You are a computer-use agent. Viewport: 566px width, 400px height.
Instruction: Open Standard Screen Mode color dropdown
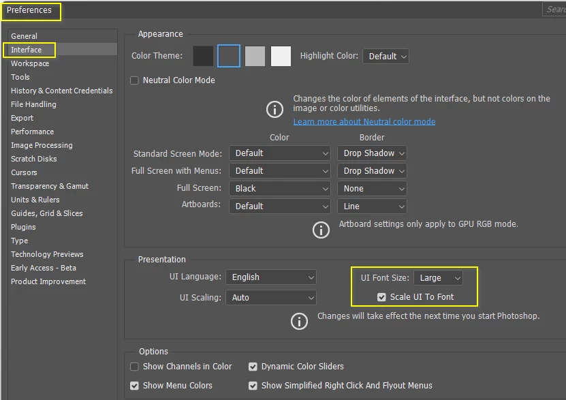click(x=280, y=153)
